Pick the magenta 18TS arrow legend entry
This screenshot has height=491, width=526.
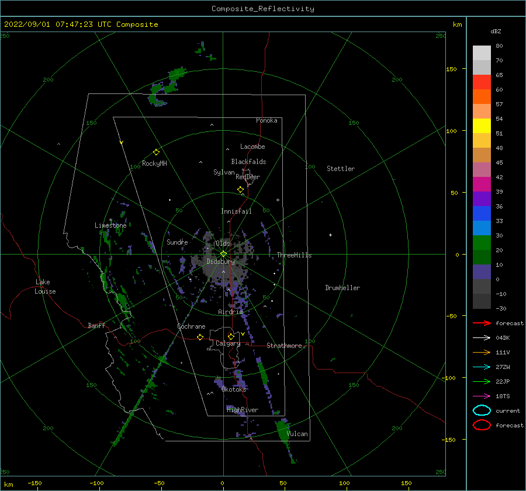[482, 396]
